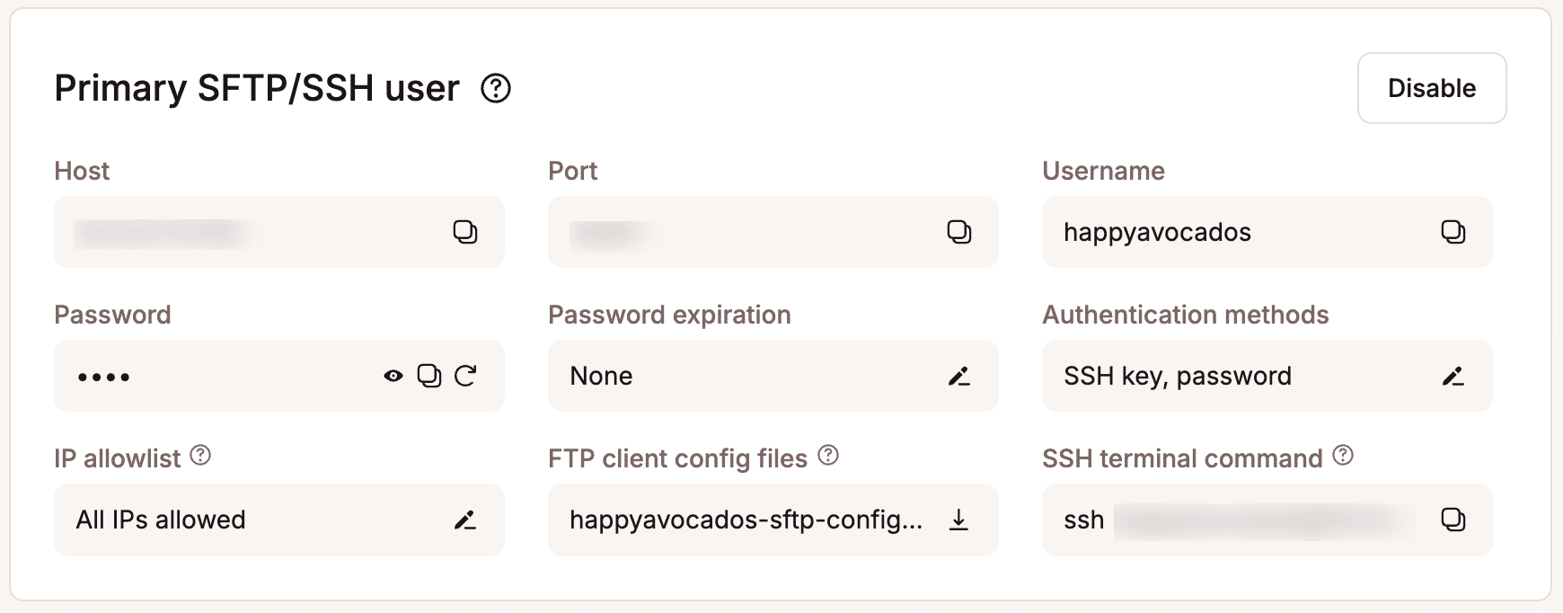Copy the Port value
Image resolution: width=1563 pixels, height=613 pixels.
tap(959, 232)
